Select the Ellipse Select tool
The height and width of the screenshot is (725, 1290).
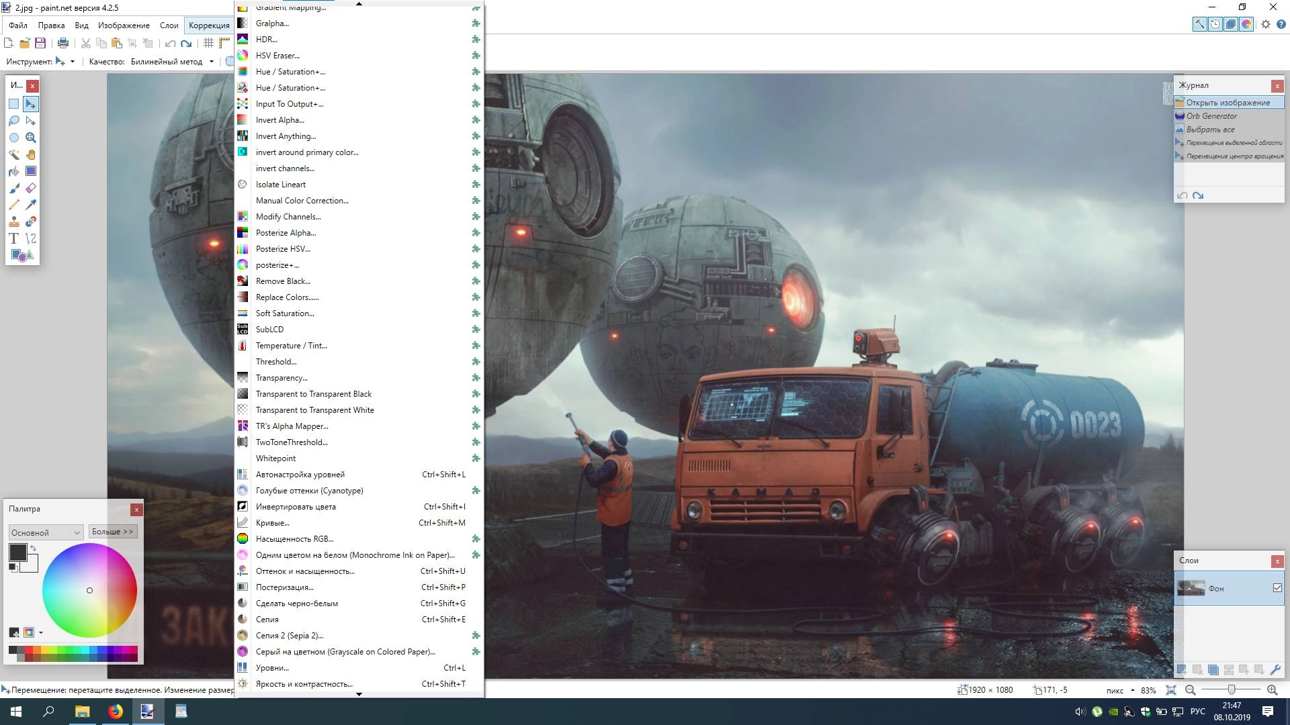pos(14,138)
